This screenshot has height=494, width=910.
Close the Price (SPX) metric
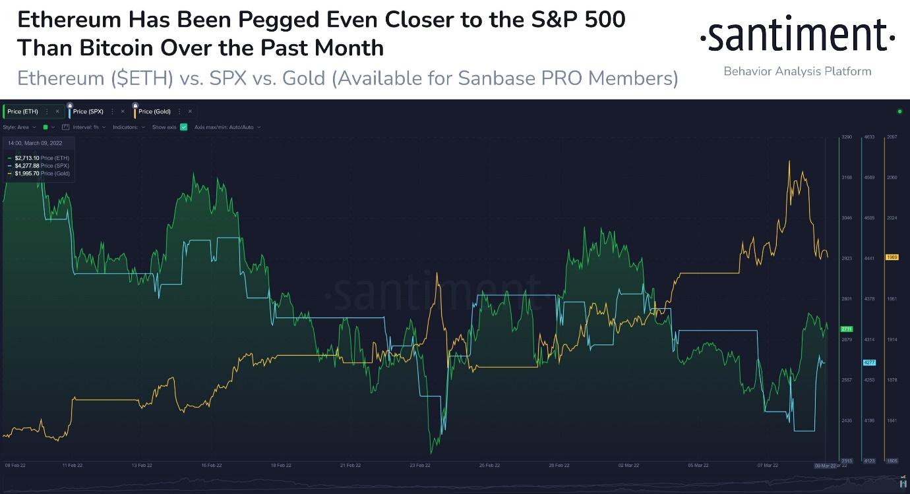(x=122, y=111)
